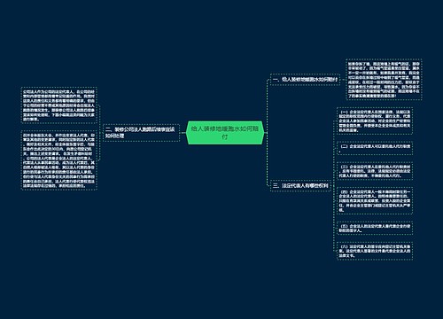
Task: Select lower-left note about 召开全体股东大会
Action: point(59,160)
